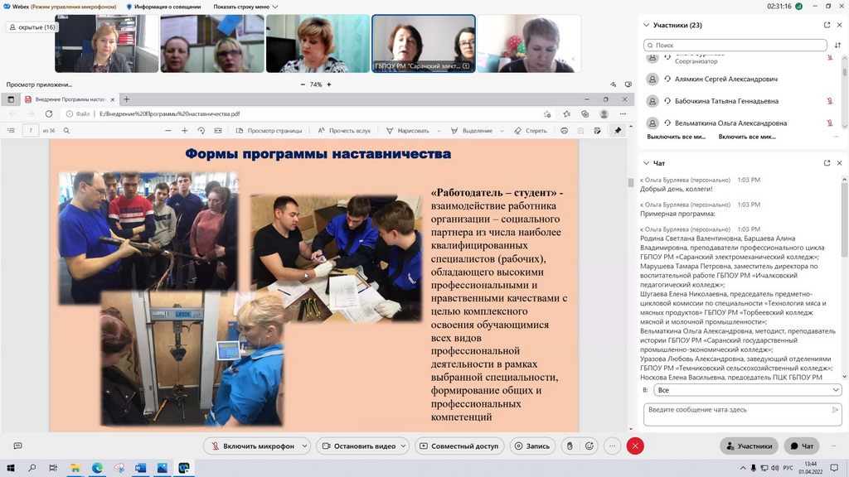This screenshot has height=477, width=849.
Task: Select the Нарисовать drawing tool
Action: point(408,130)
